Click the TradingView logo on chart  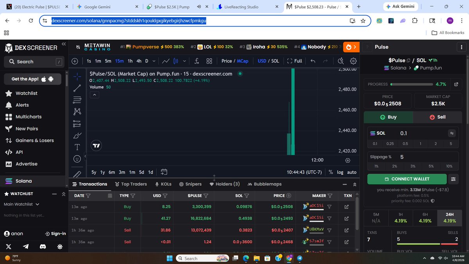[96, 145]
